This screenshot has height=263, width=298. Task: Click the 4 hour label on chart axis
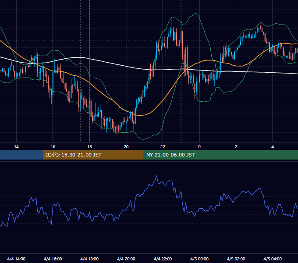pos(273,147)
